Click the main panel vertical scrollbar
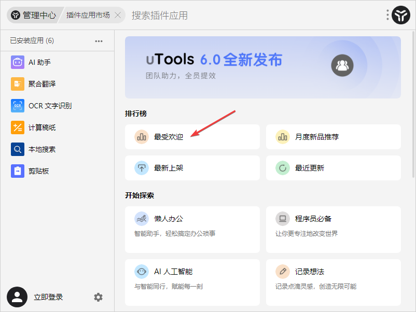The image size is (416, 312). point(413,104)
